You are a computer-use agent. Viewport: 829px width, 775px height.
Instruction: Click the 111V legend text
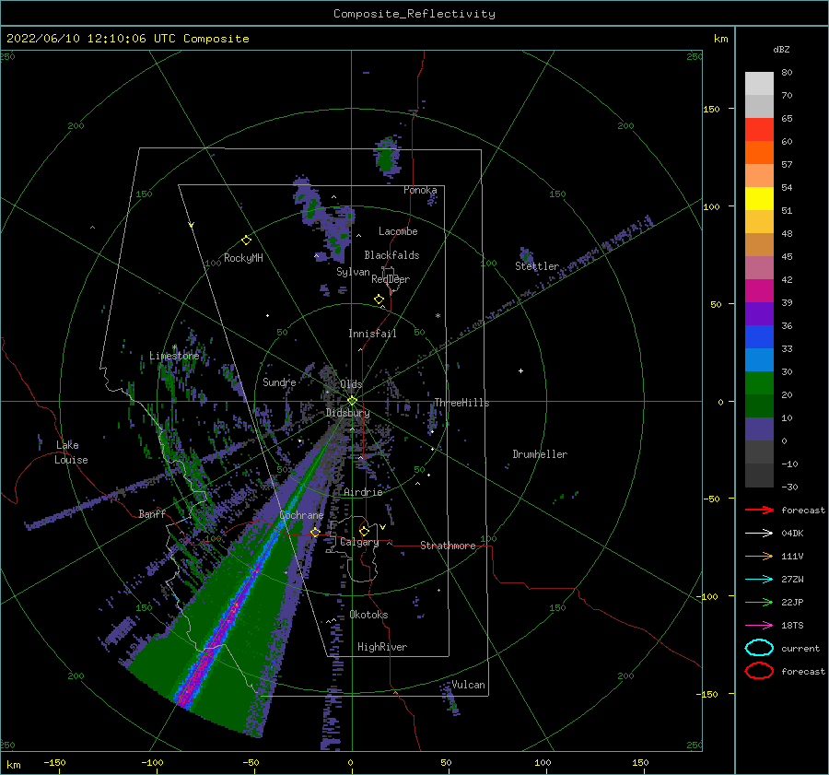click(792, 556)
